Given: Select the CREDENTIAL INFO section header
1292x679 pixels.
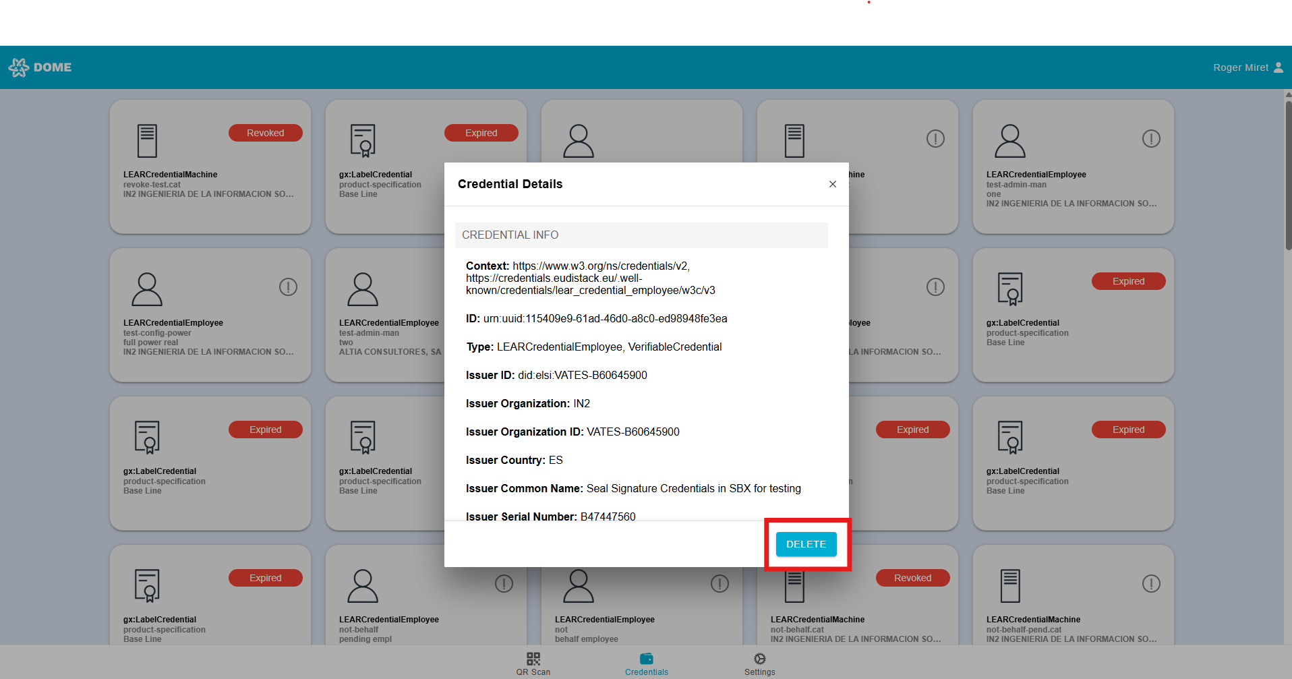Looking at the screenshot, I should coord(641,235).
